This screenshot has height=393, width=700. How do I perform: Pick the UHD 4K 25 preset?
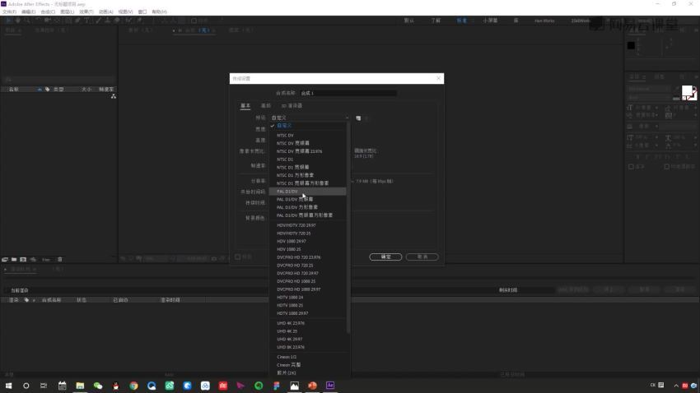(x=287, y=331)
